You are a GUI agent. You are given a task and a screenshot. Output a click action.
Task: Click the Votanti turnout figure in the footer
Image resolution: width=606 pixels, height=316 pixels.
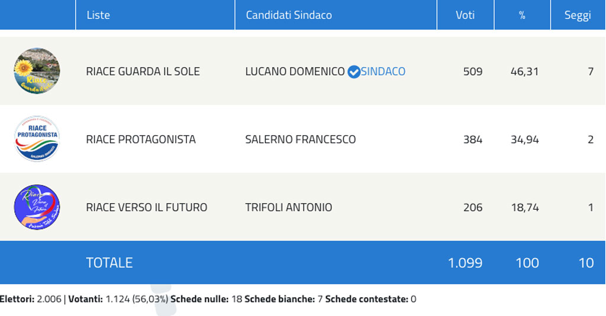(x=137, y=299)
